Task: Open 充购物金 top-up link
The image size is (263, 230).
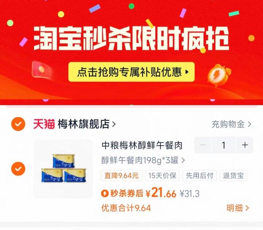Action: [x=232, y=124]
